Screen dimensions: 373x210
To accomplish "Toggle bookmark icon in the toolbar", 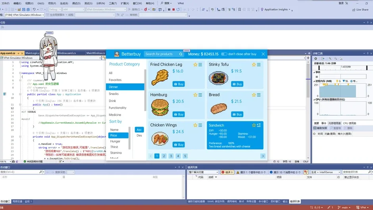I will (240, 10).
